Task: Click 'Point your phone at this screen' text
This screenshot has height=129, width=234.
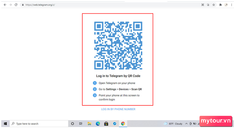Action: 119,97
